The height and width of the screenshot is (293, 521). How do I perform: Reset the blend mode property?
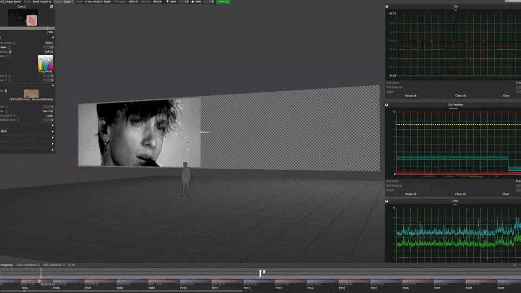pyautogui.click(x=14, y=43)
